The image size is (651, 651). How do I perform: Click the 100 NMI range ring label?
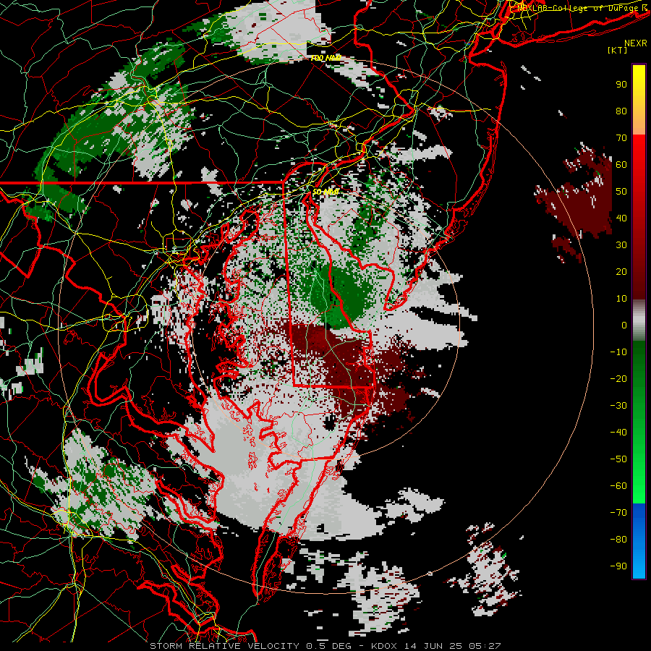(326, 58)
